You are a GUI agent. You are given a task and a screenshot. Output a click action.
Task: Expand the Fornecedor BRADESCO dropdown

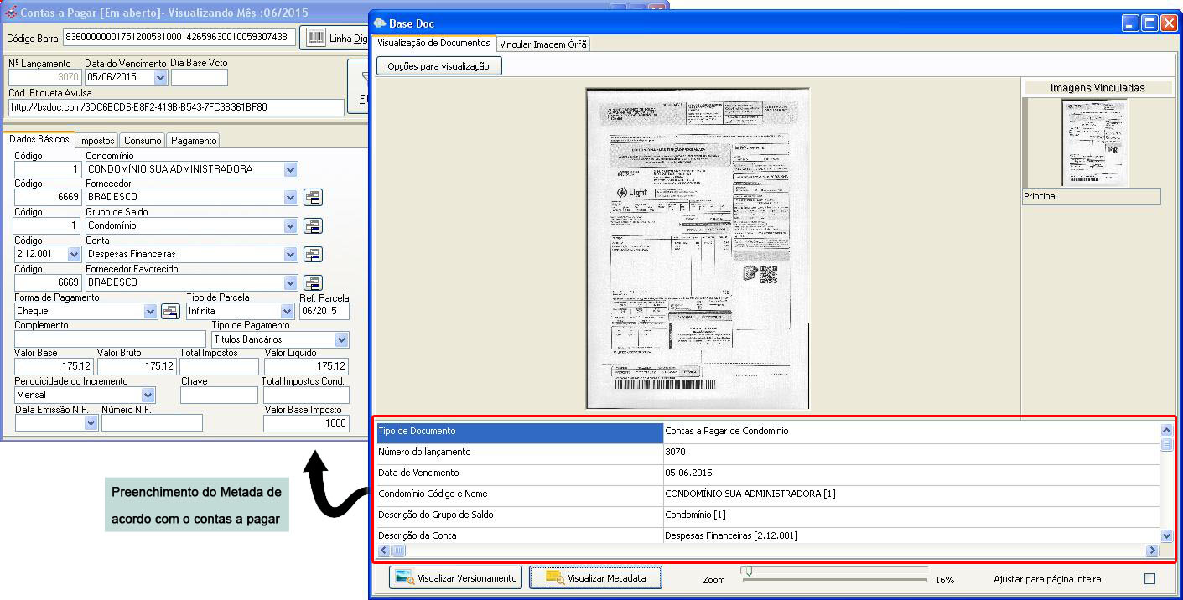point(290,198)
